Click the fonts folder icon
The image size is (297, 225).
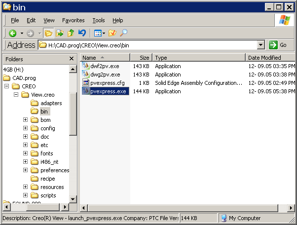(x=35, y=153)
